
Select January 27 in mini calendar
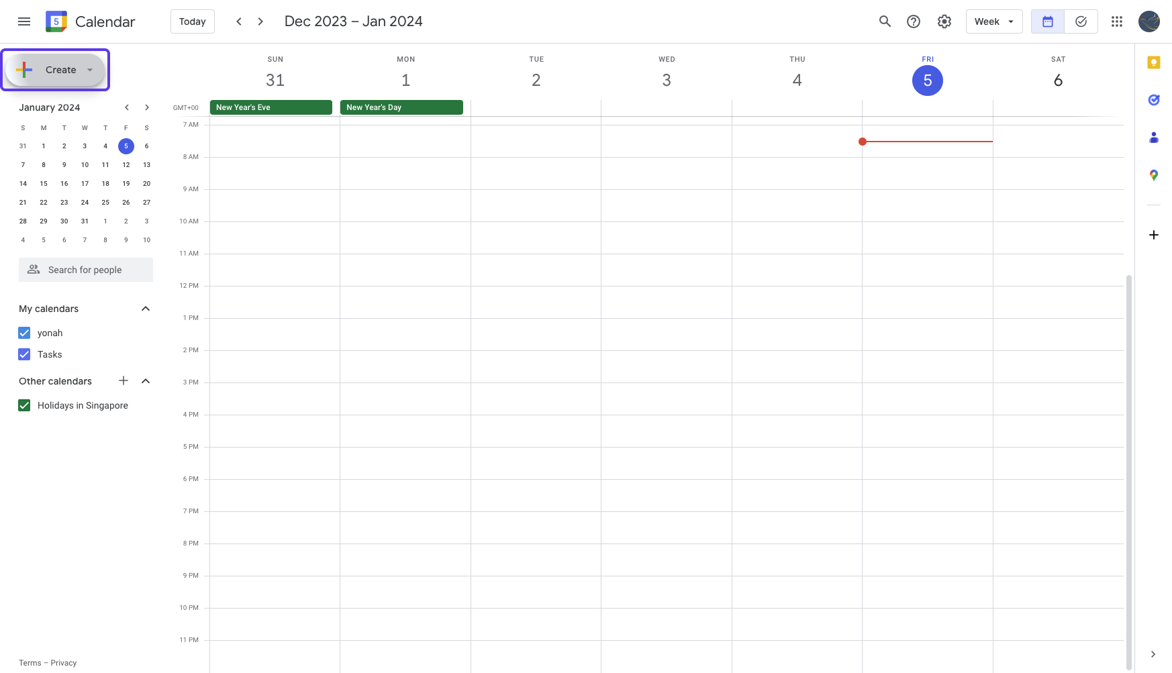tap(146, 202)
